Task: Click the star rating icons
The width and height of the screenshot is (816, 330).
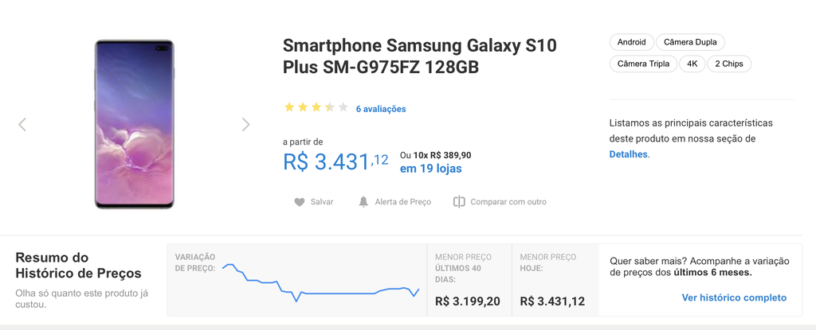Action: (x=316, y=107)
